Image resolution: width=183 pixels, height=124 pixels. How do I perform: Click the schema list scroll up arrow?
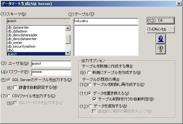(x=68, y=28)
